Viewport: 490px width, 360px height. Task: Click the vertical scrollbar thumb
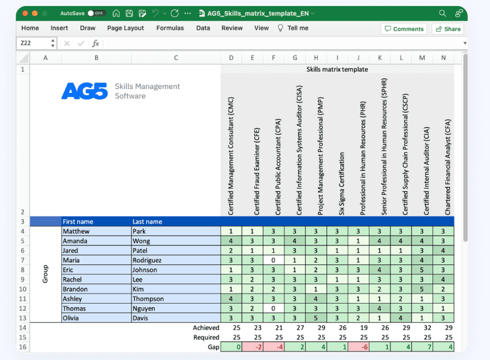464,147
